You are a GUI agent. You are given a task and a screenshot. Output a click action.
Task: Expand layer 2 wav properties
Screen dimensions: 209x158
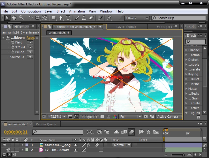(x=23, y=150)
